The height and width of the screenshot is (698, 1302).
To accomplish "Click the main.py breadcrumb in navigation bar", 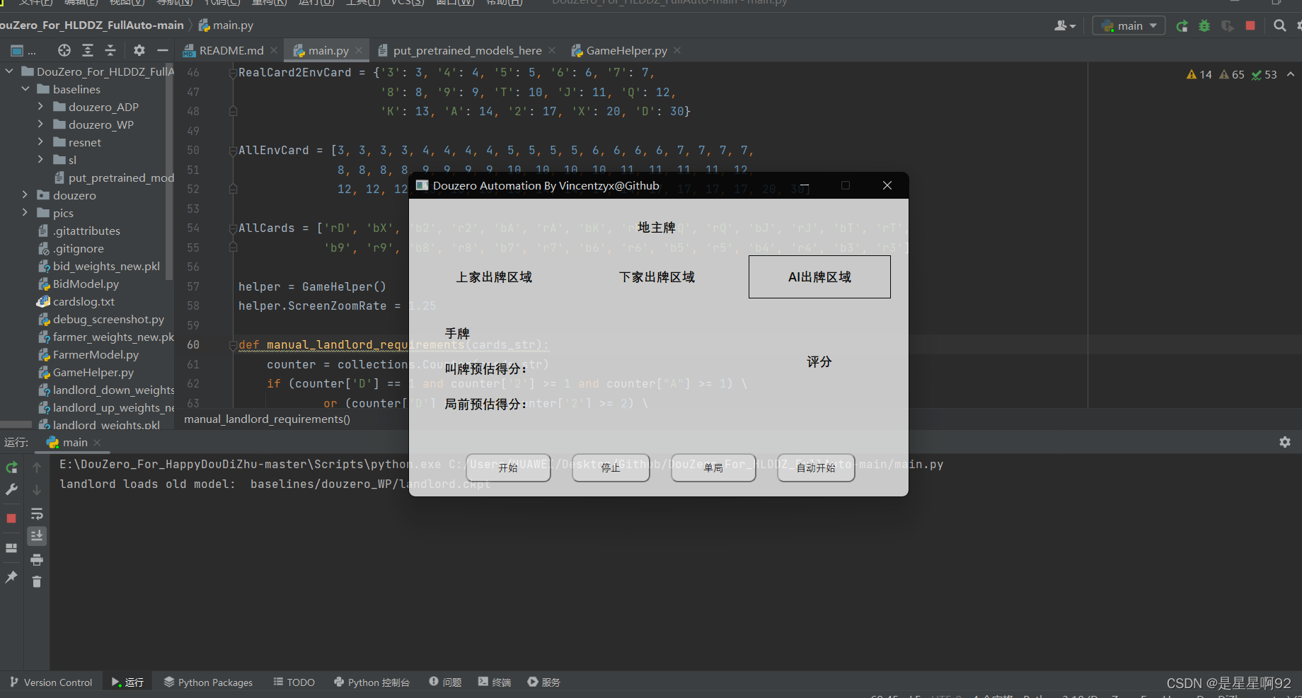I will 226,25.
